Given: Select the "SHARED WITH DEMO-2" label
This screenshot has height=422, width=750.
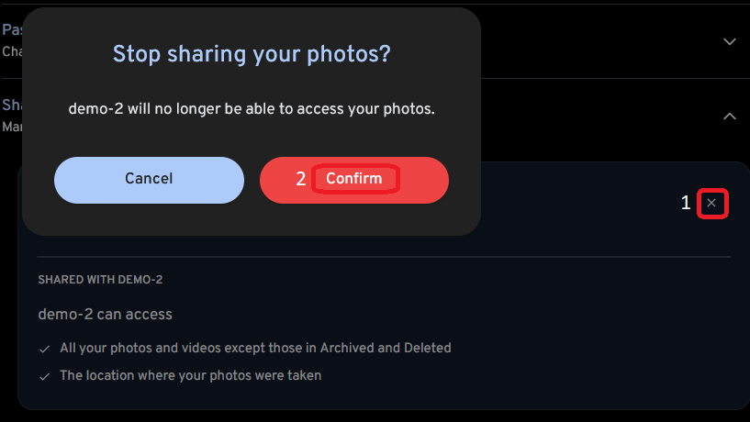Looking at the screenshot, I should click(100, 280).
